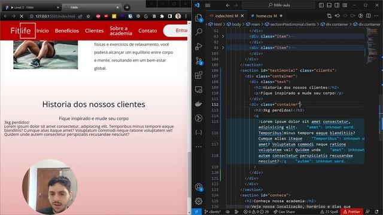Click the go to previous change icon
The image size is (383, 215).
pos(337,16)
